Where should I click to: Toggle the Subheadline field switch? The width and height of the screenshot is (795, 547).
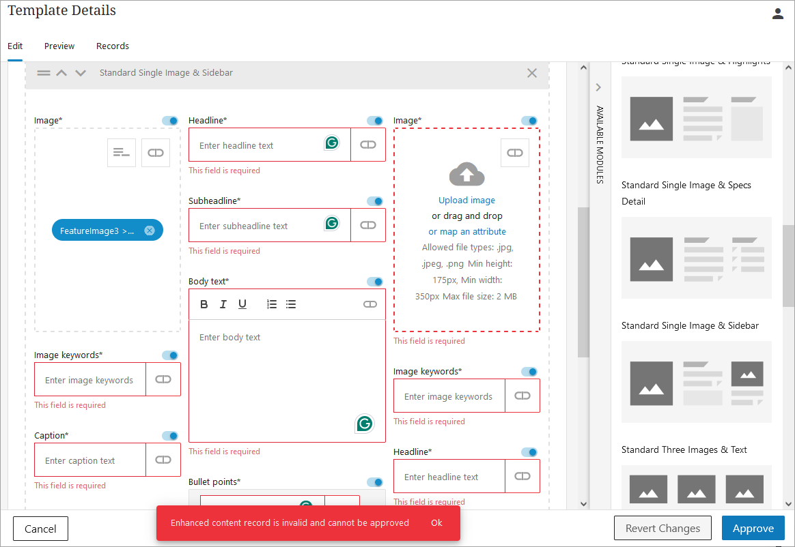[x=375, y=201]
